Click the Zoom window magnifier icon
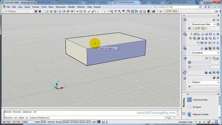 point(119,11)
